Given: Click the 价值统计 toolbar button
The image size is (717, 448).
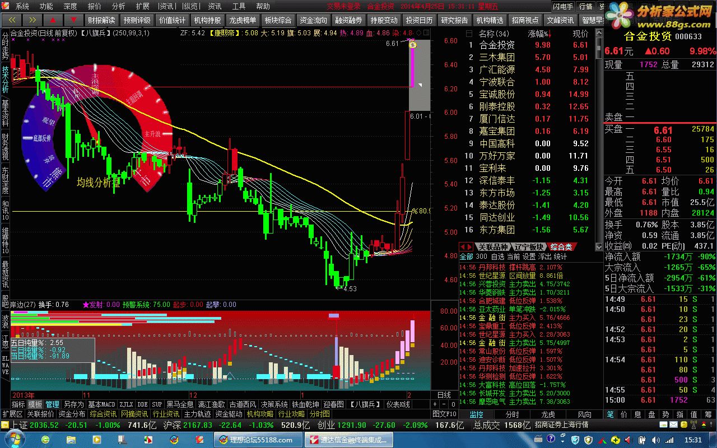Looking at the screenshot, I should [172, 20].
